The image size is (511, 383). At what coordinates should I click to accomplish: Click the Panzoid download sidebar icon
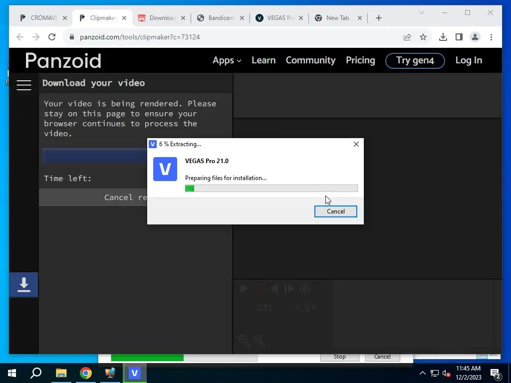coord(23,285)
